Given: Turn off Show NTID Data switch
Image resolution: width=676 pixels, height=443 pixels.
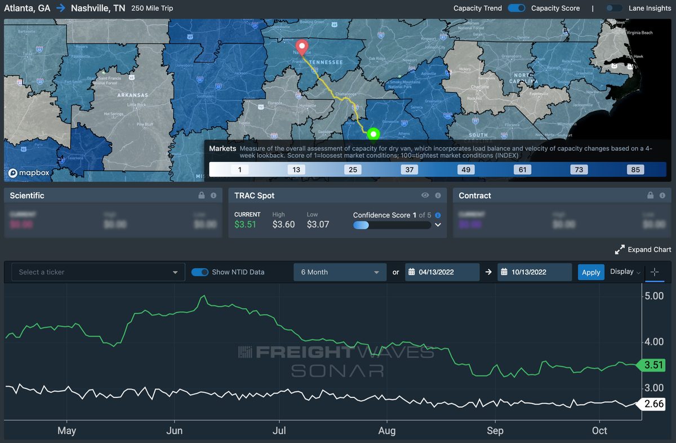Looking at the screenshot, I should (200, 272).
